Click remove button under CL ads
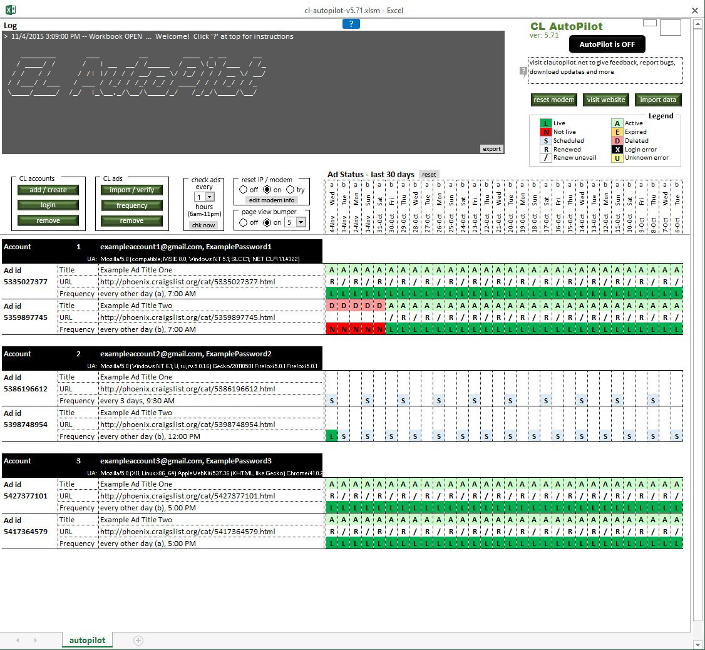 click(131, 220)
